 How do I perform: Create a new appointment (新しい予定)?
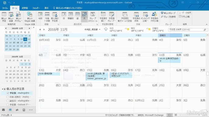[4, 17]
